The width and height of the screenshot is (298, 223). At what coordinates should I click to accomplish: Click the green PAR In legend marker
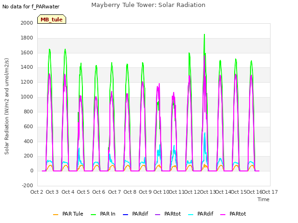[93, 215]
